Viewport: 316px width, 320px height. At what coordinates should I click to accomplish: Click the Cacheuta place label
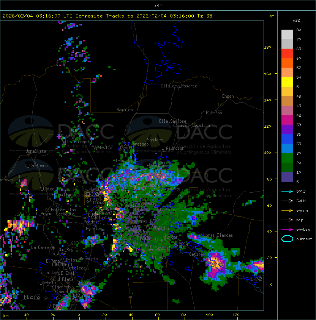coord(65,214)
